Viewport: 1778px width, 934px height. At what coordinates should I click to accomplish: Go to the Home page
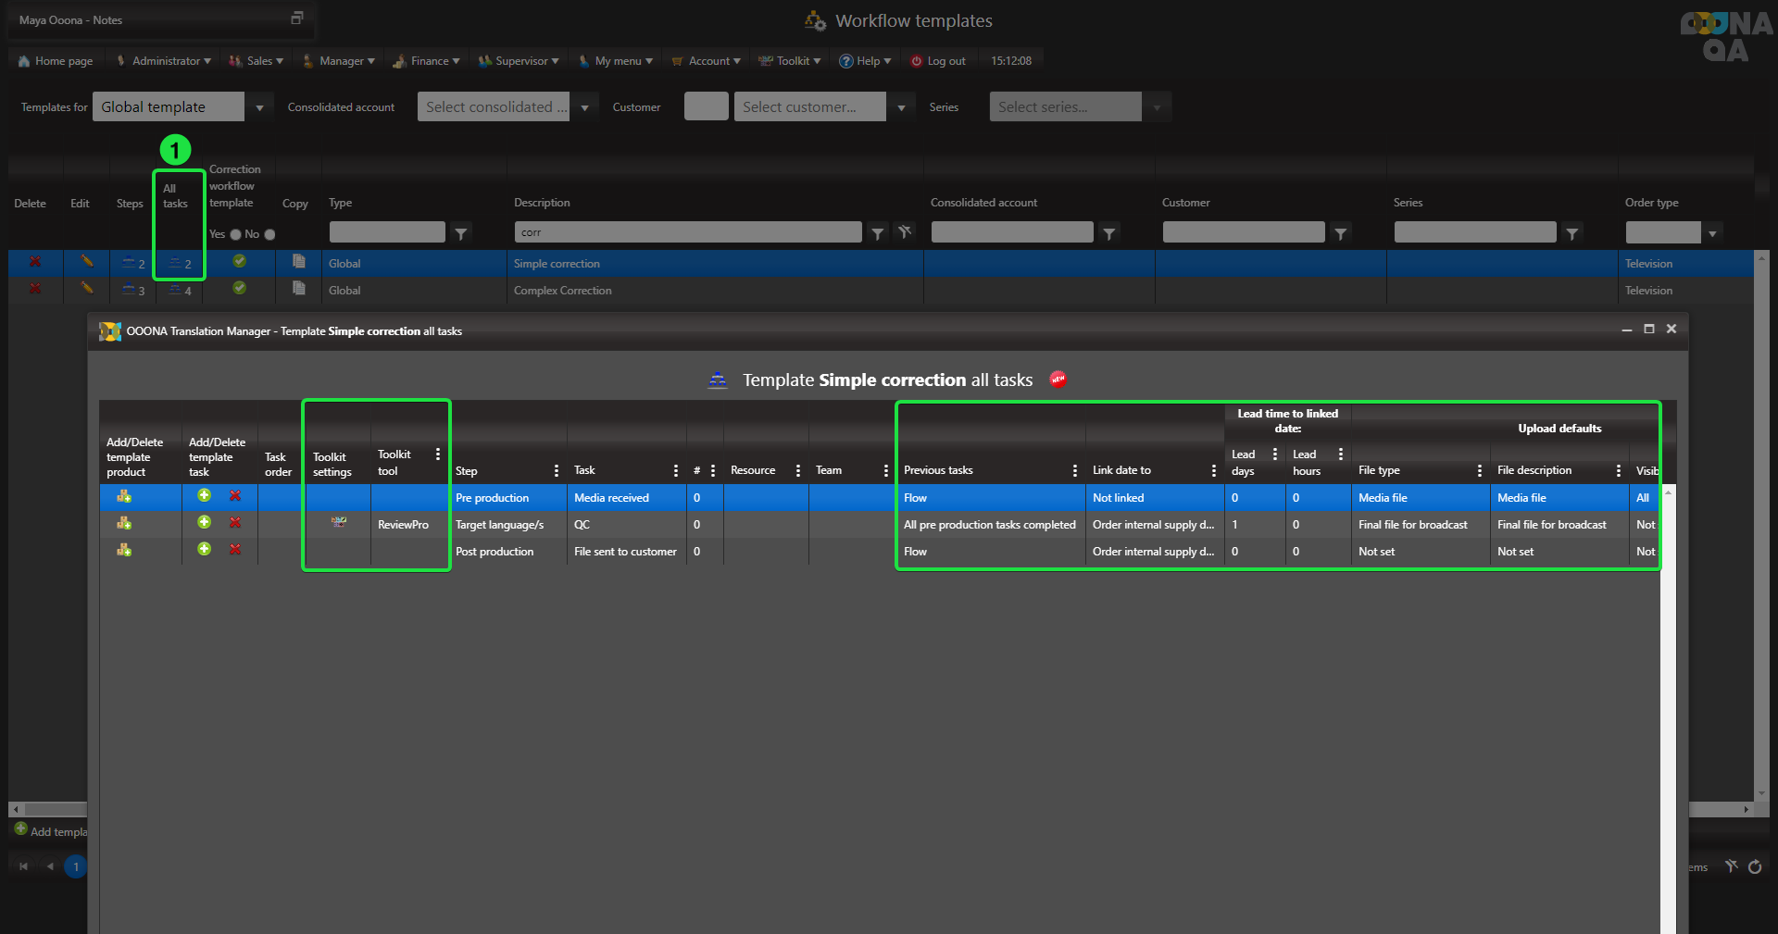click(x=56, y=61)
